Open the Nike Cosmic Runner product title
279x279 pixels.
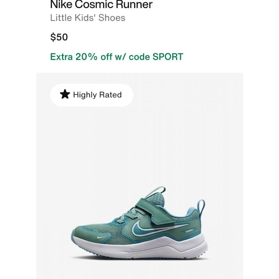tap(101, 4)
